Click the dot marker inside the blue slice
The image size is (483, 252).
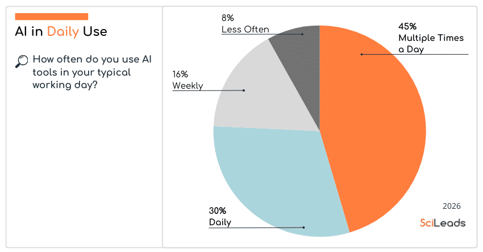coord(303,228)
